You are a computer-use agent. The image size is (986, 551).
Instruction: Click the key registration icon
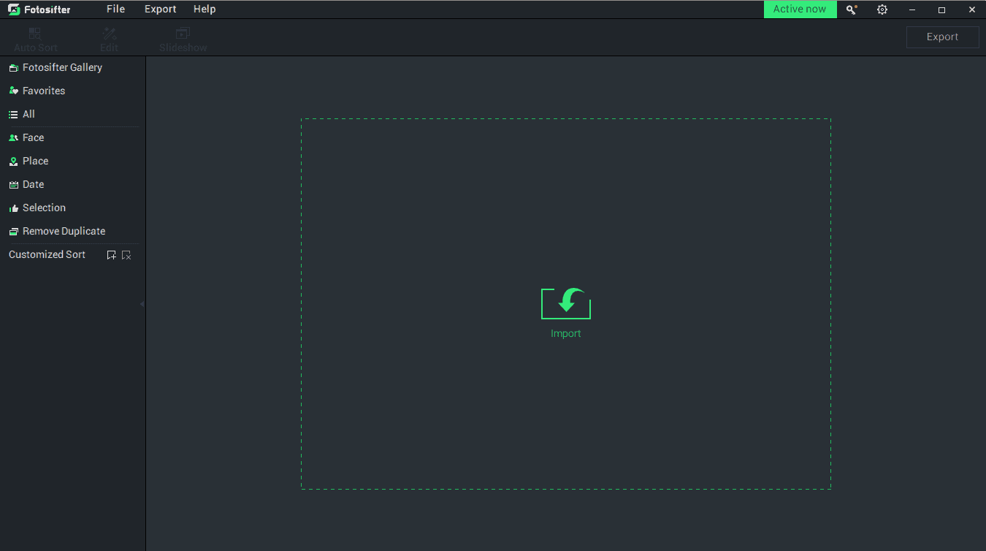(852, 9)
